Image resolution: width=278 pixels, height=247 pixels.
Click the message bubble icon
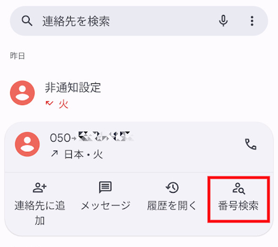pyautogui.click(x=106, y=187)
